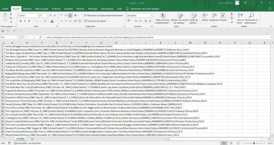Toggle align left
This screenshot has width=274, height=145.
click(x=62, y=21)
